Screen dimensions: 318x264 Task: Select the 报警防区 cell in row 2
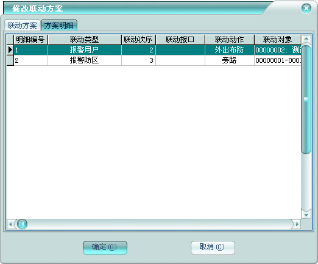(85, 60)
